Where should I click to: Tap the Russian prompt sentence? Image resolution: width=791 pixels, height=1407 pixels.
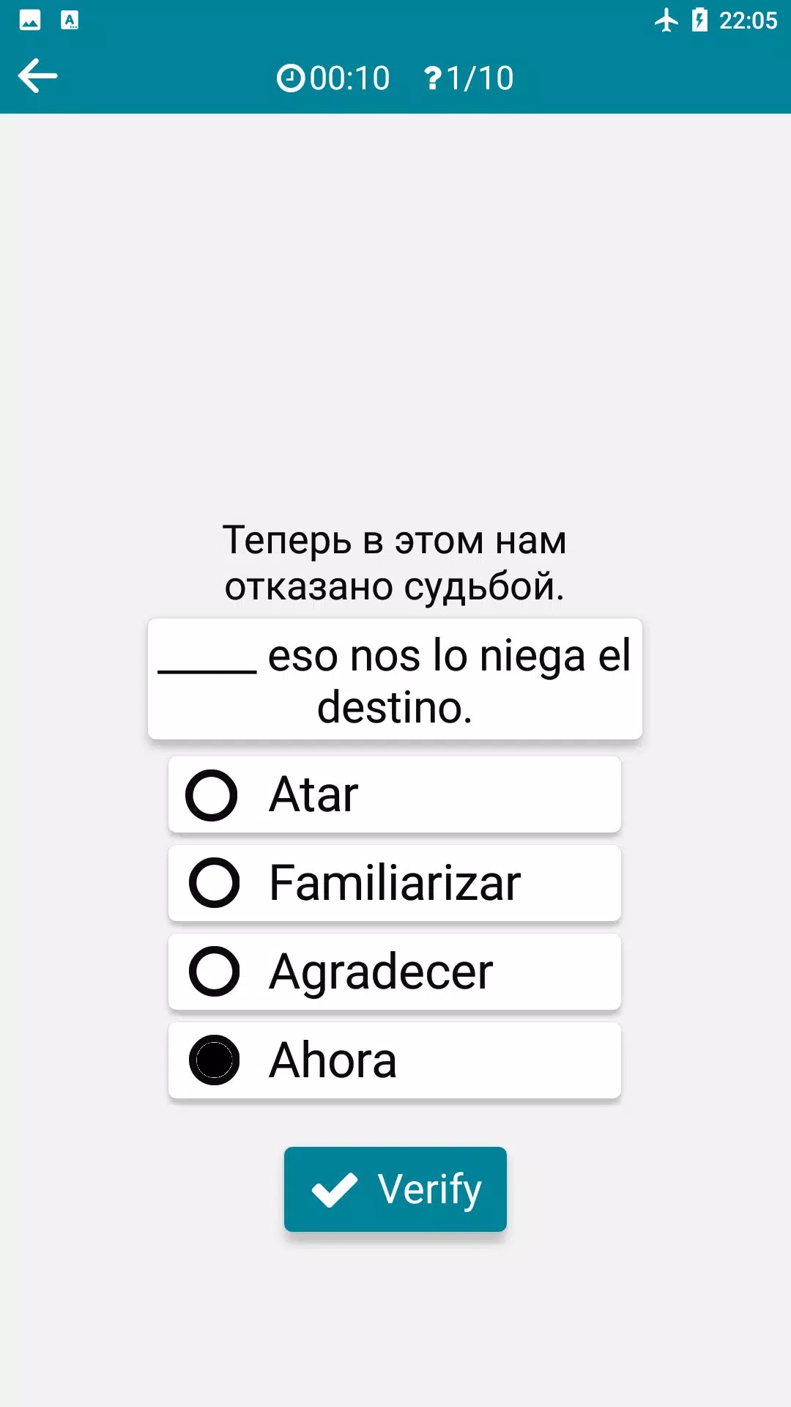click(395, 563)
